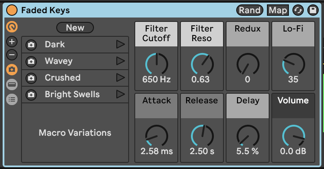Launch the Crushed variation play arrow
The width and height of the screenshot is (324, 169).
[120, 77]
